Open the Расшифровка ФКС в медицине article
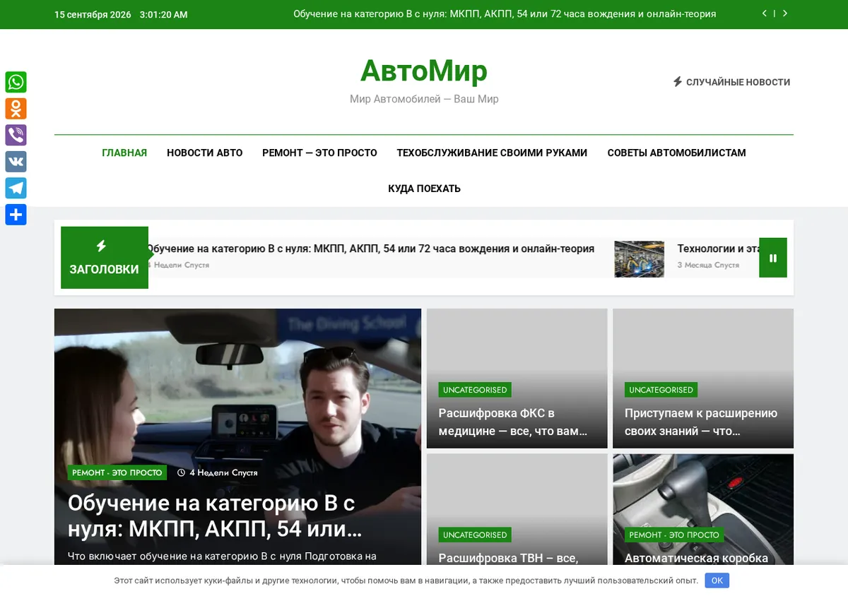The height and width of the screenshot is (596, 848). point(513,422)
